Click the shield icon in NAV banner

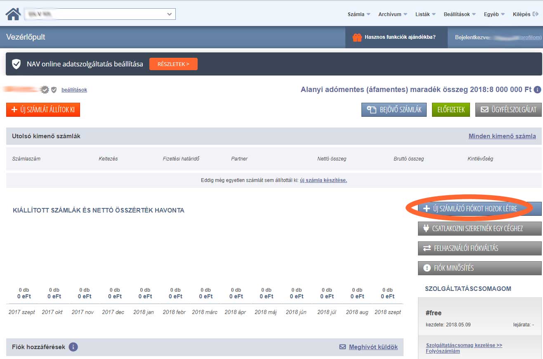16,64
